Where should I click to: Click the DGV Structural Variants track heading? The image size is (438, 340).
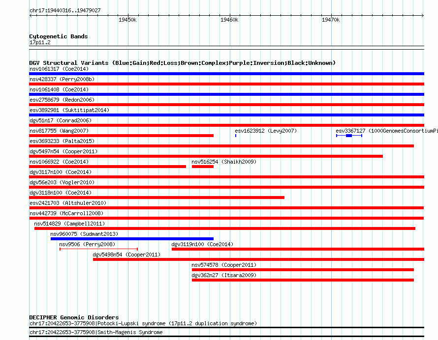pos(183,63)
